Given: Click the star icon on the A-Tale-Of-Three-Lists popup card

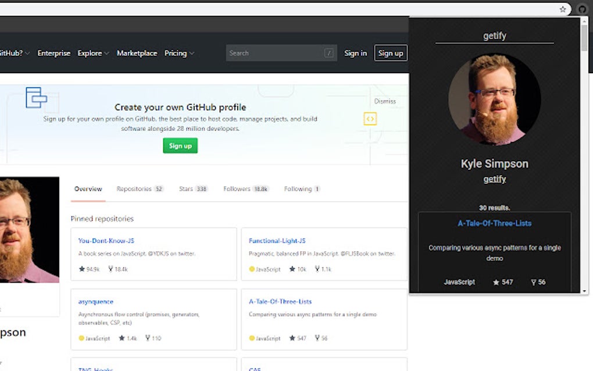Looking at the screenshot, I should tap(495, 282).
